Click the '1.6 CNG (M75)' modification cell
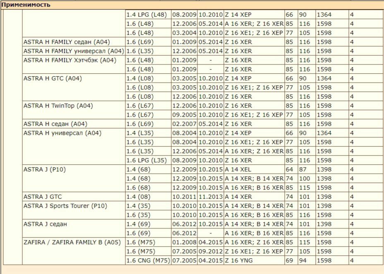The image size is (384, 274). 148,260
